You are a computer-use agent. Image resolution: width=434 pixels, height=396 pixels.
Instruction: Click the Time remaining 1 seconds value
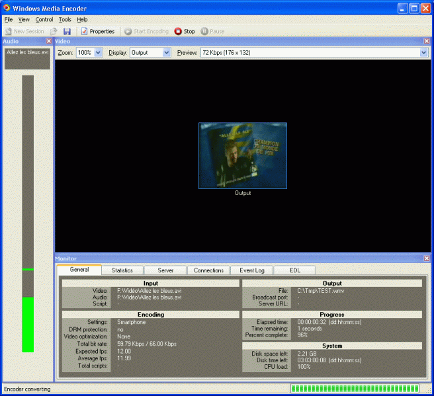click(310, 329)
